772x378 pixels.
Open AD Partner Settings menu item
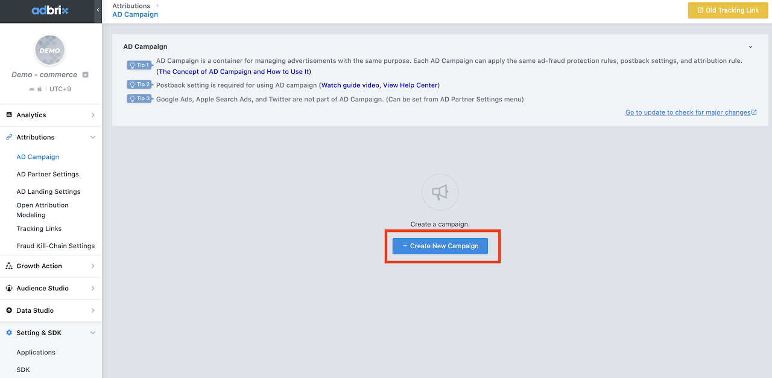pyautogui.click(x=48, y=174)
